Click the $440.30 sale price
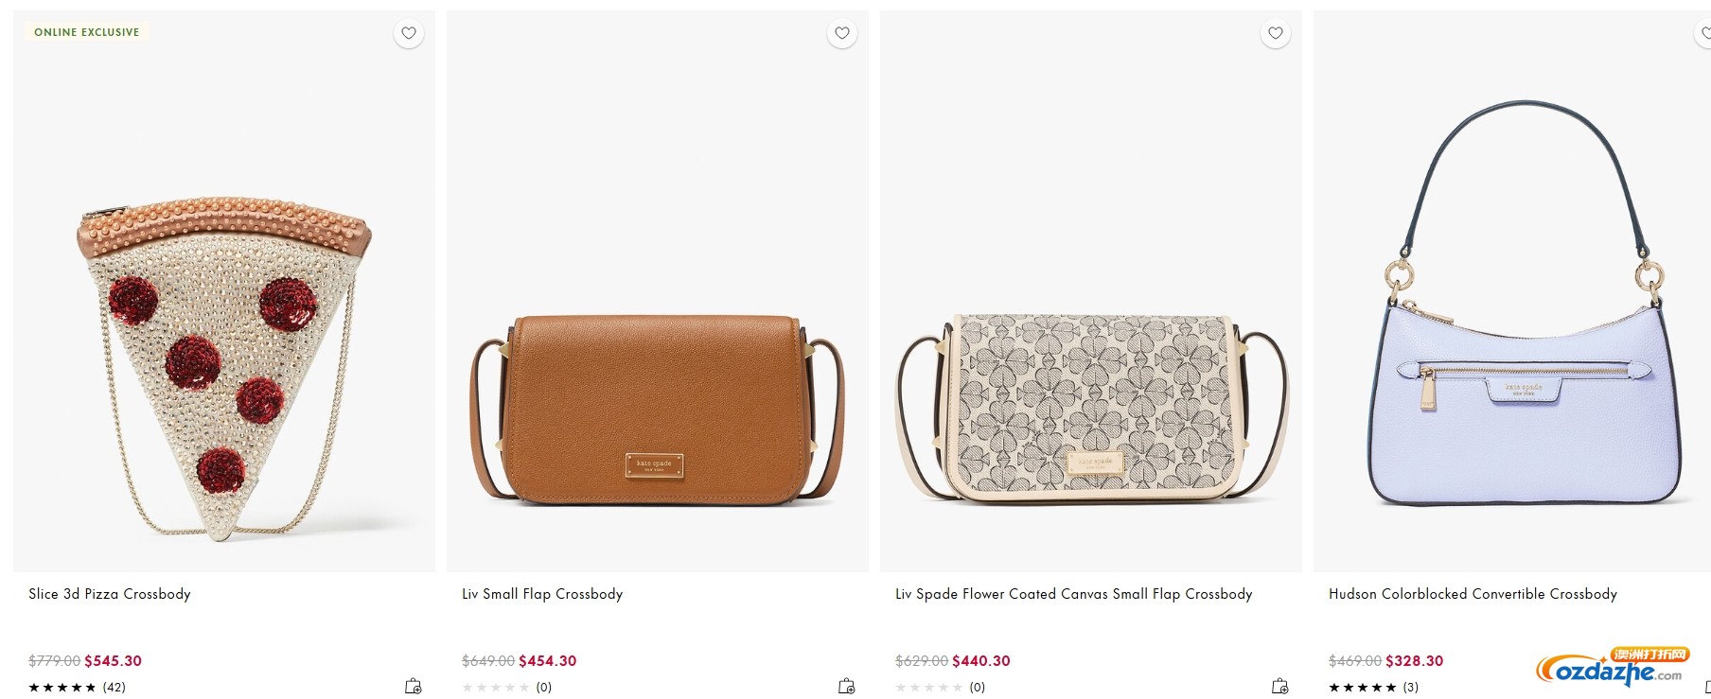The width and height of the screenshot is (1711, 699). pyautogui.click(x=980, y=661)
